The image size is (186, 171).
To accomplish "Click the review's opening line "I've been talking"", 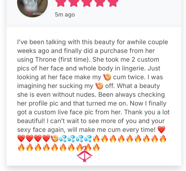I will coord(42,42).
